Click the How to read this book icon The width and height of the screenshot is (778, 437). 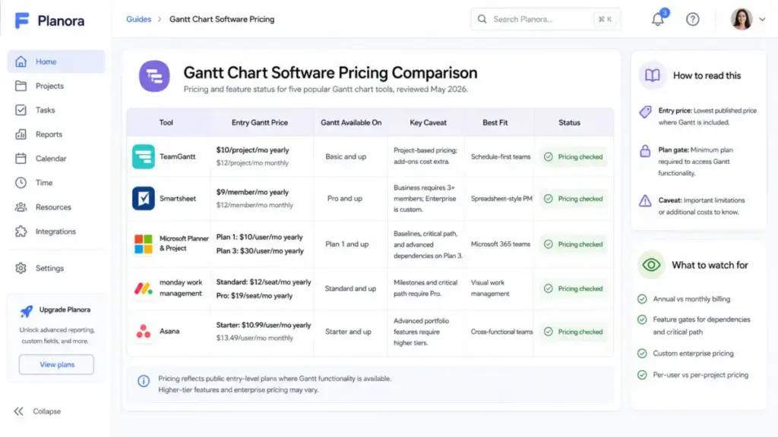click(x=652, y=75)
